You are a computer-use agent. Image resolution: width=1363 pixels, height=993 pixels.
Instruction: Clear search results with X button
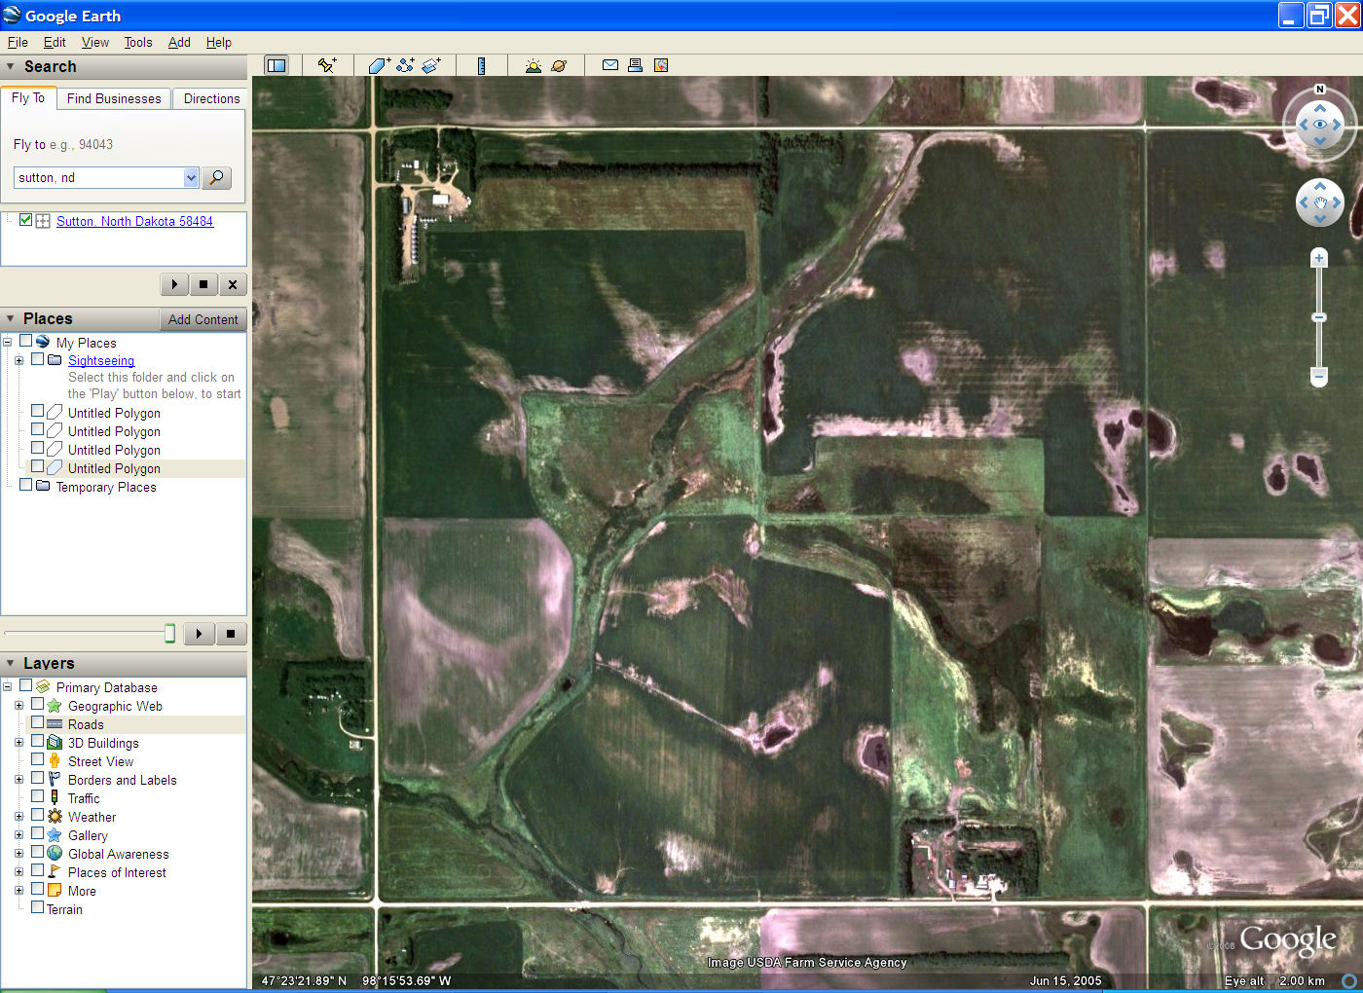click(x=233, y=284)
